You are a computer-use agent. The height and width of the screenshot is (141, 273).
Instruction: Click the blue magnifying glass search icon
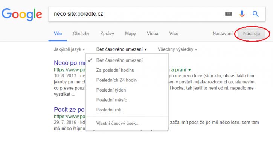[255, 14]
